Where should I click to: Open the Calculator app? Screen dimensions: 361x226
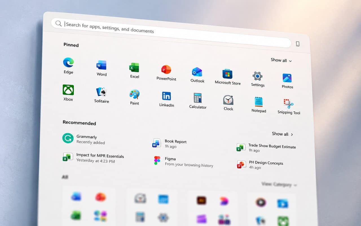[x=198, y=98]
